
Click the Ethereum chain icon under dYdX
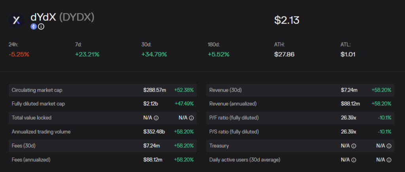tap(34, 26)
